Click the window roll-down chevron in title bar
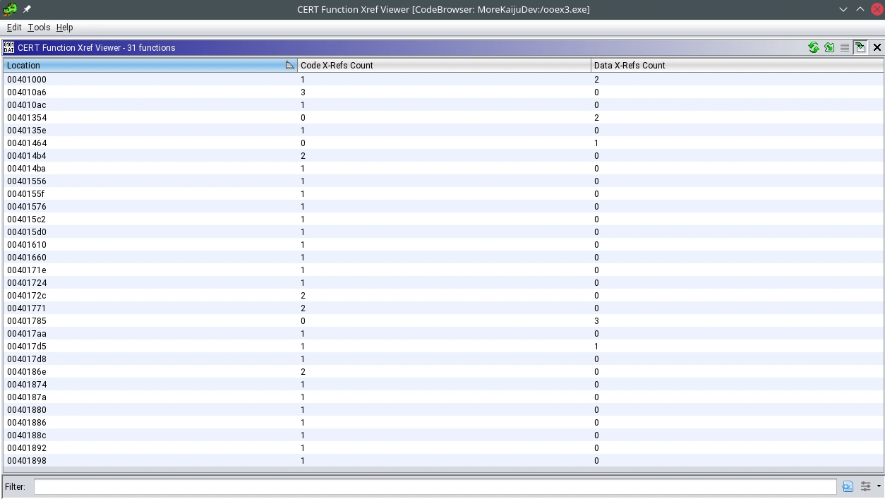Viewport: 885px width, 499px height. (843, 9)
